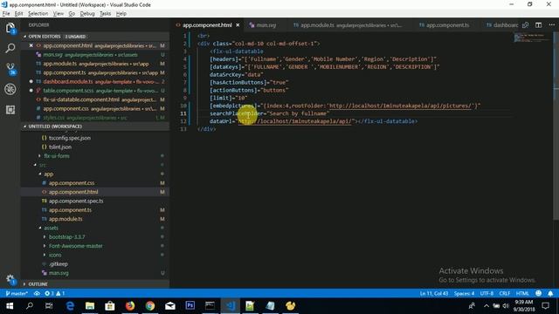Screen dimensions: 559x314
Task: Collapse the assets folder
Action: [51, 228]
